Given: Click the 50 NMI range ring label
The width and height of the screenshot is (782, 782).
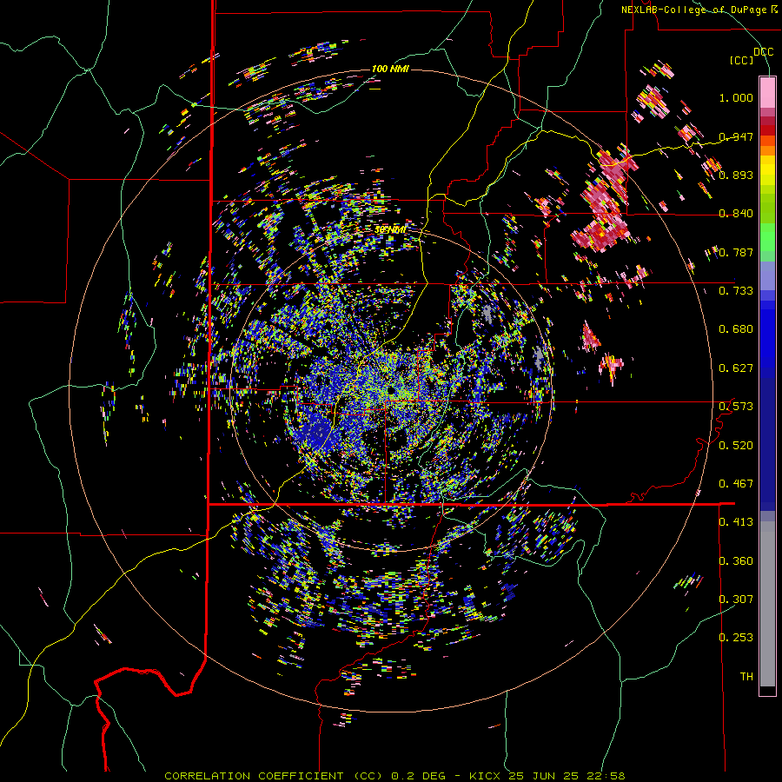Looking at the screenshot, I should point(390,230).
